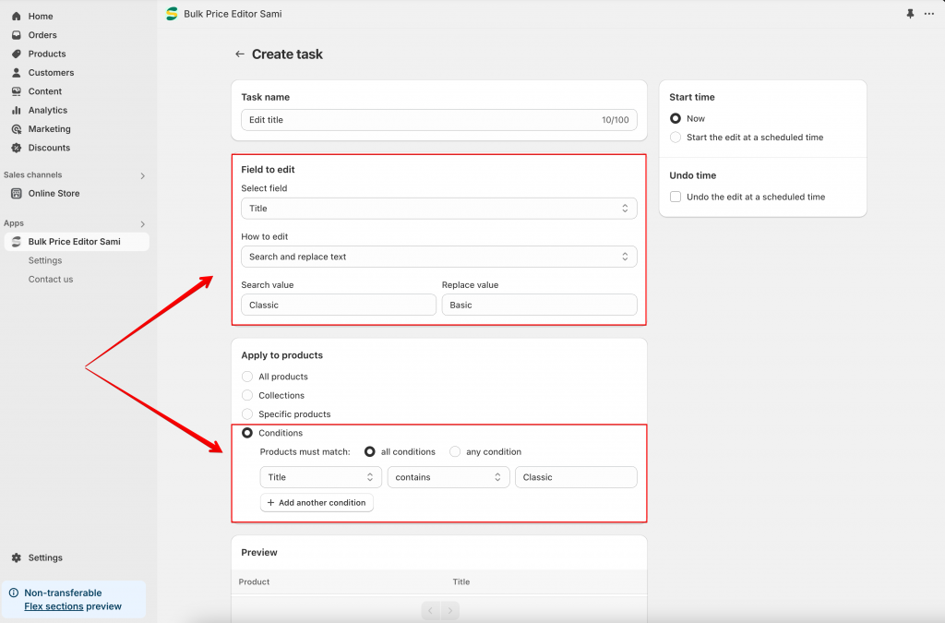The height and width of the screenshot is (623, 945).
Task: Select Now start time radio
Action: 676,119
